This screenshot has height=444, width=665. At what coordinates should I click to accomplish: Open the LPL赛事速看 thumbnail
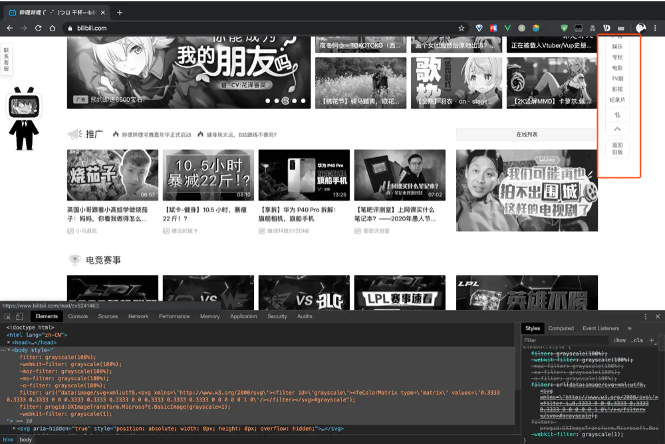coord(400,292)
